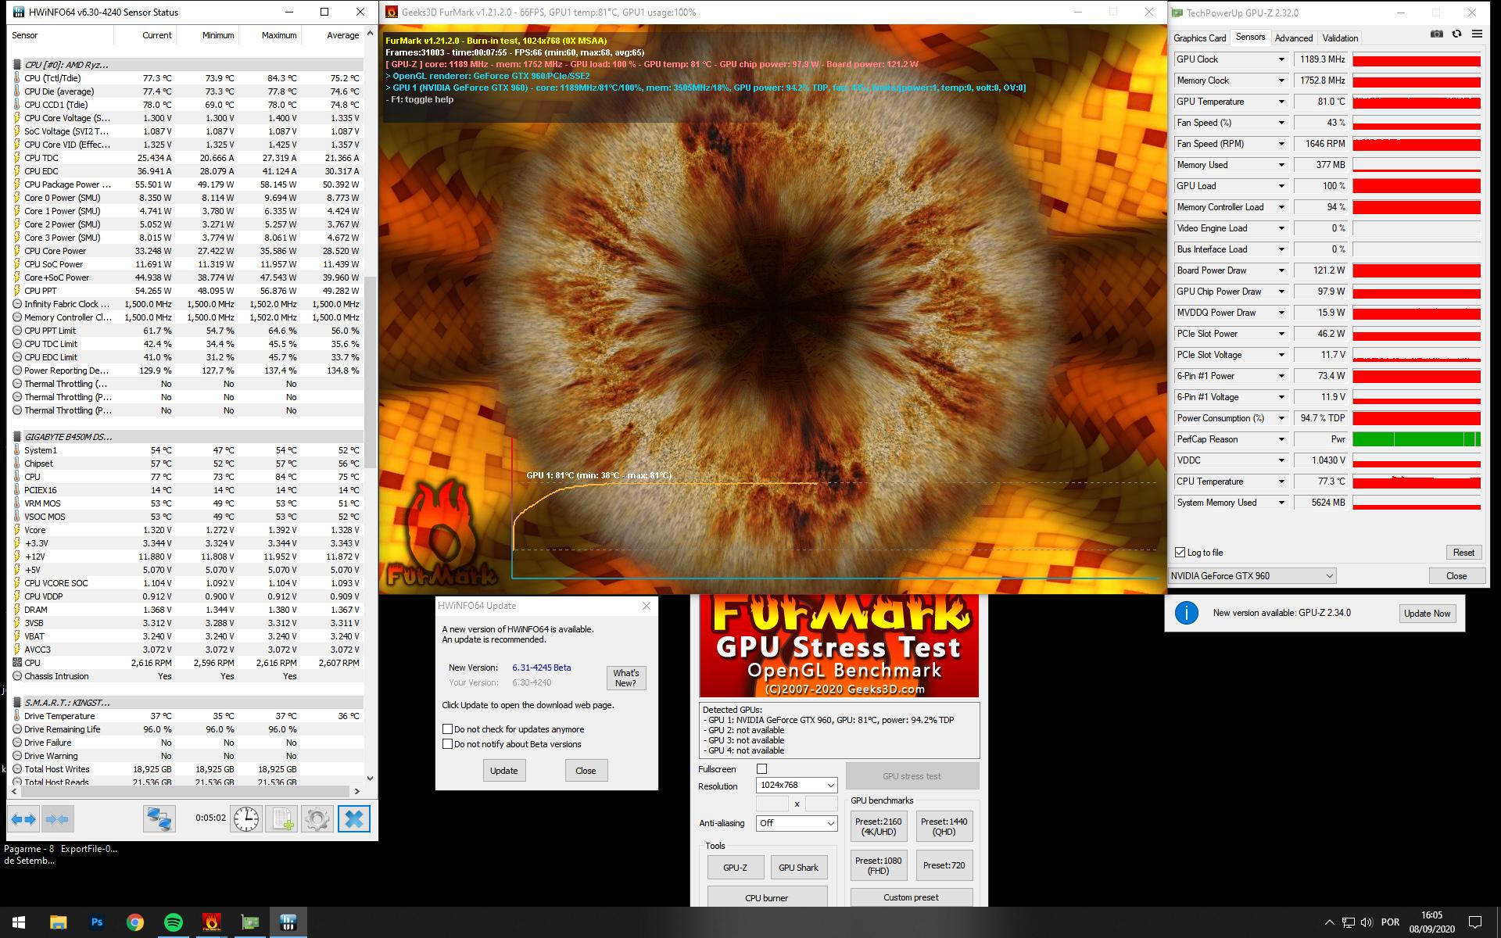Click 6.31-4245 Beta version link

(x=541, y=668)
